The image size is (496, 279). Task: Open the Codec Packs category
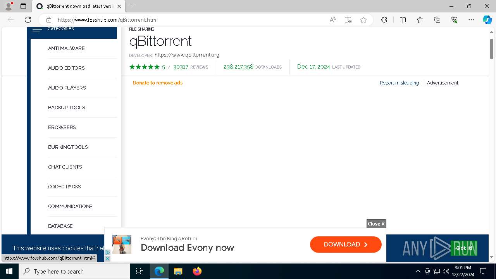(64, 187)
